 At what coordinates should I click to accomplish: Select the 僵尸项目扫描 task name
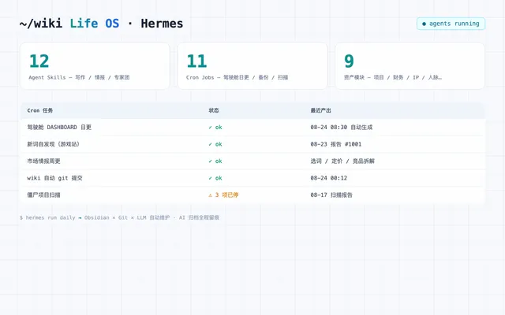point(44,195)
